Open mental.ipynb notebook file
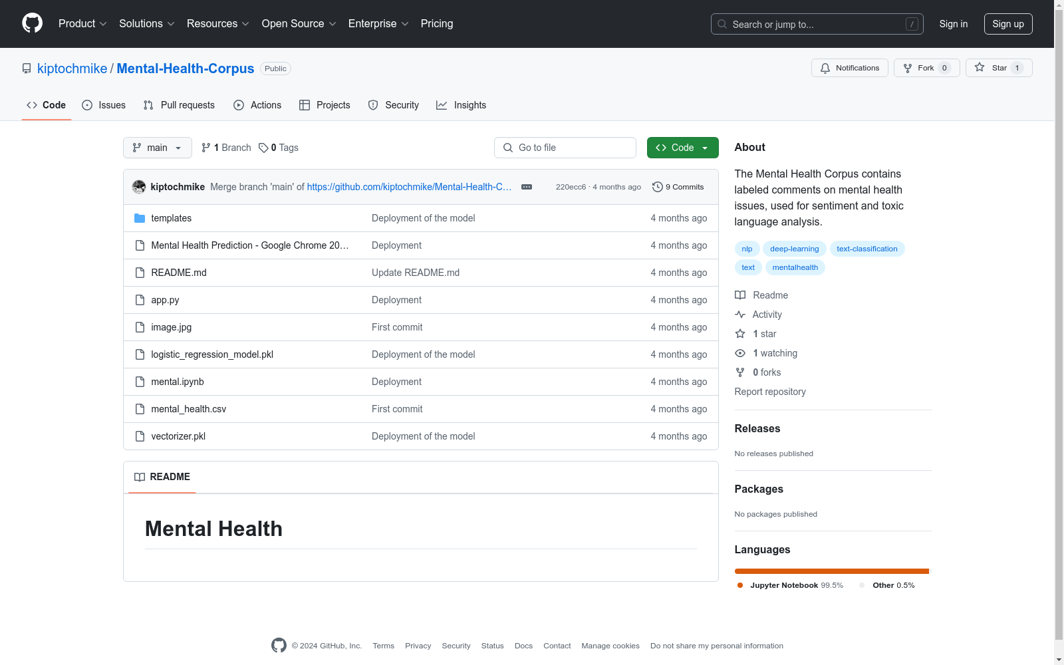1064x665 pixels. pyautogui.click(x=178, y=382)
